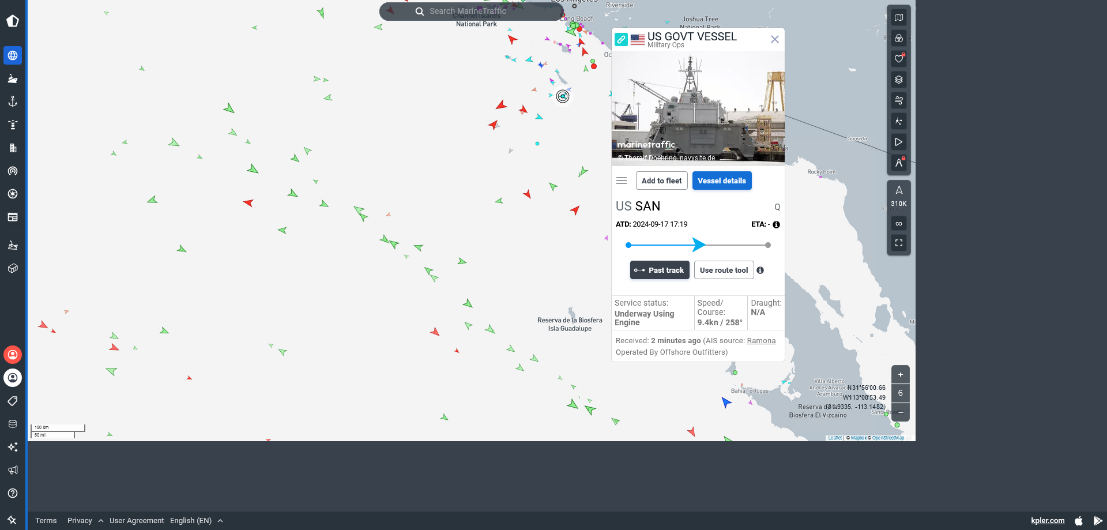This screenshot has height=530, width=1107.
Task: Open the Lighthouse icon in sidebar
Action: point(13,125)
